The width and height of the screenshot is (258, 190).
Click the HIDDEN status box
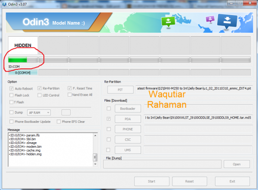[23, 46]
